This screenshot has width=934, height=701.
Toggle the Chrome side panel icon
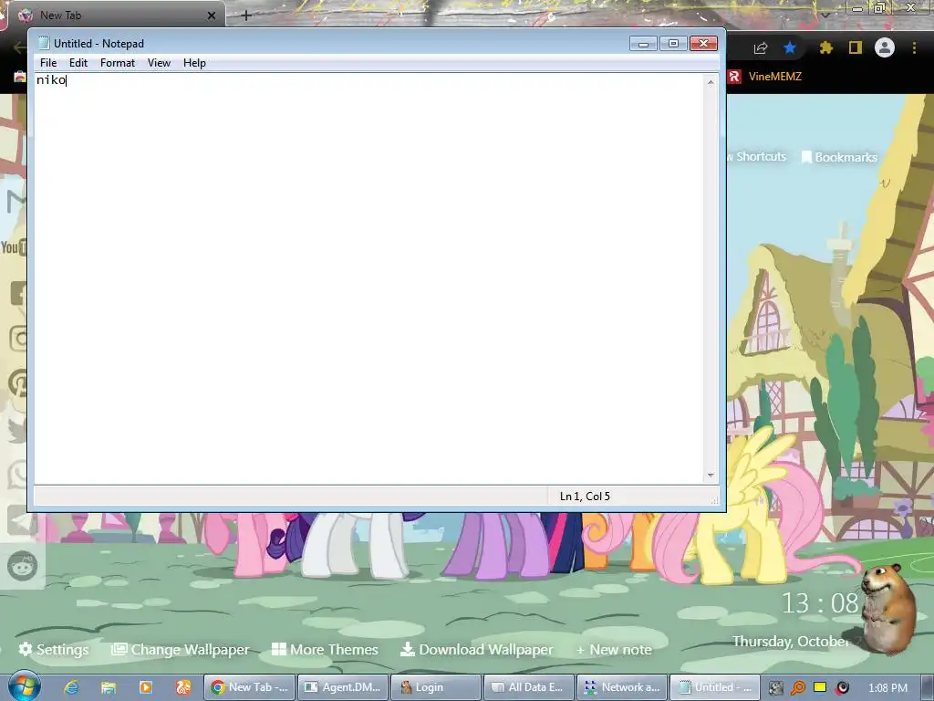(x=856, y=47)
